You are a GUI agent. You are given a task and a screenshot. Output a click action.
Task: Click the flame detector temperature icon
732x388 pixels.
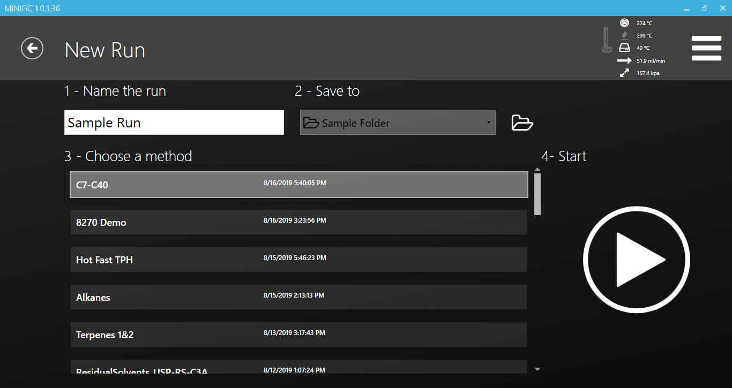click(x=624, y=35)
